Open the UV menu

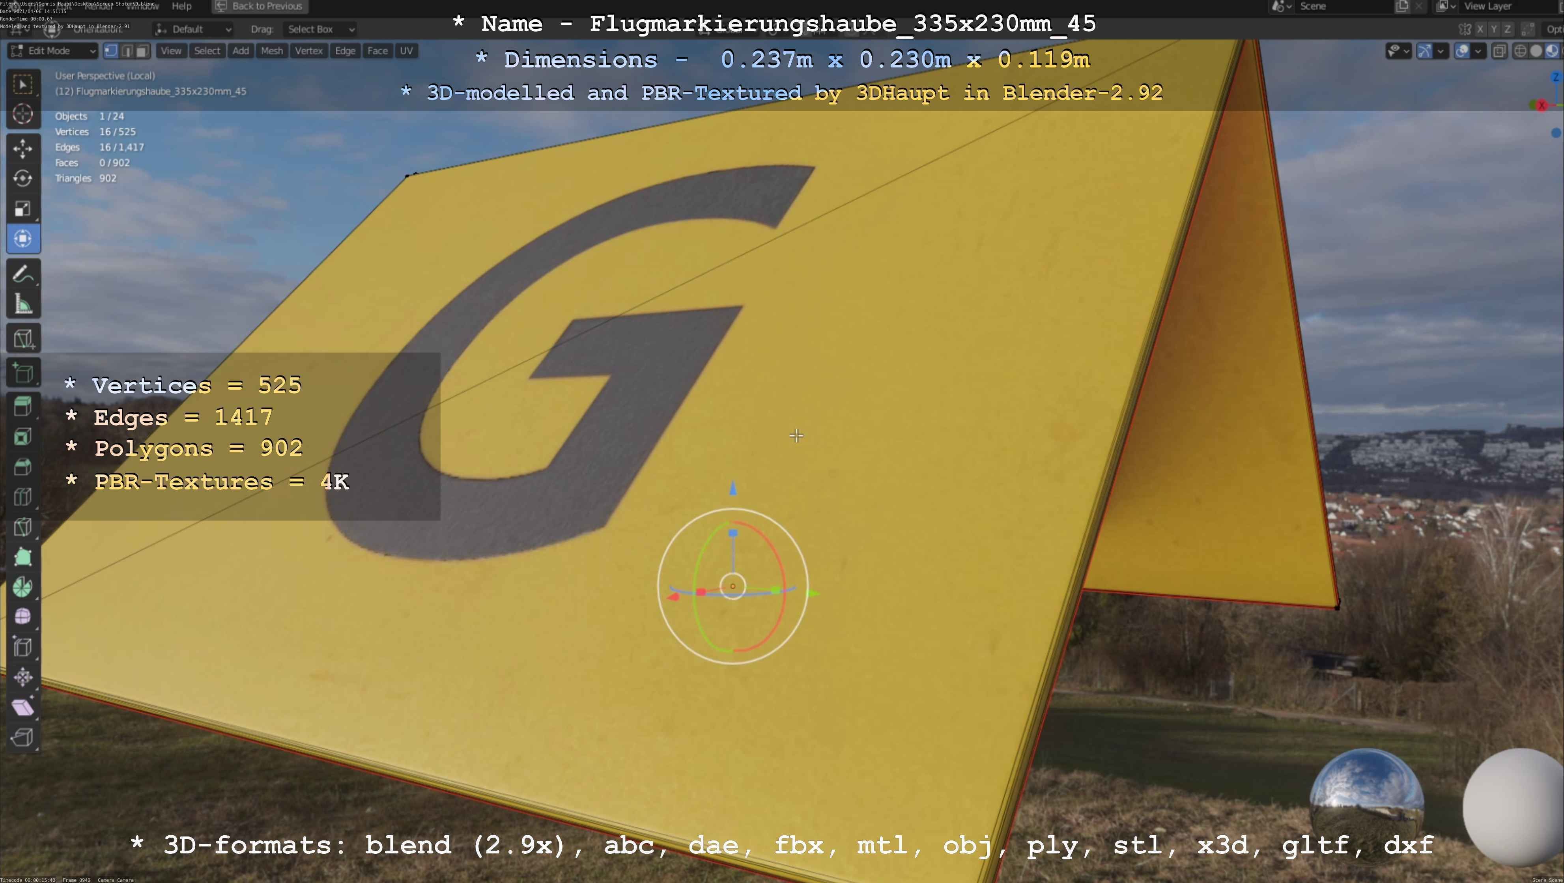click(x=406, y=51)
